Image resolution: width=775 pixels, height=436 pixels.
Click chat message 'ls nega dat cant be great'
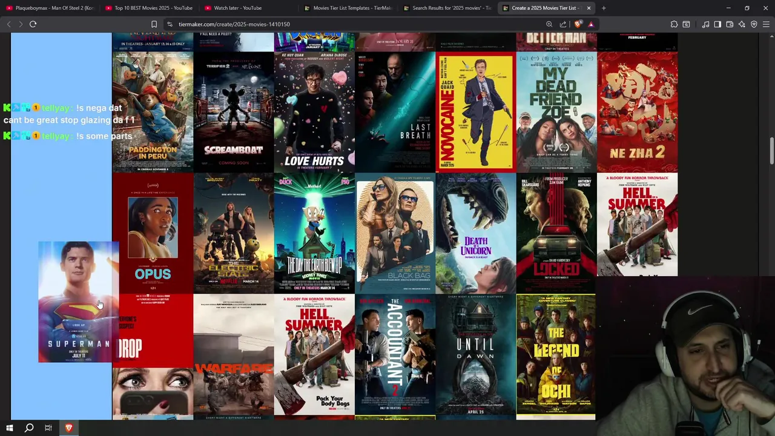coord(69,114)
